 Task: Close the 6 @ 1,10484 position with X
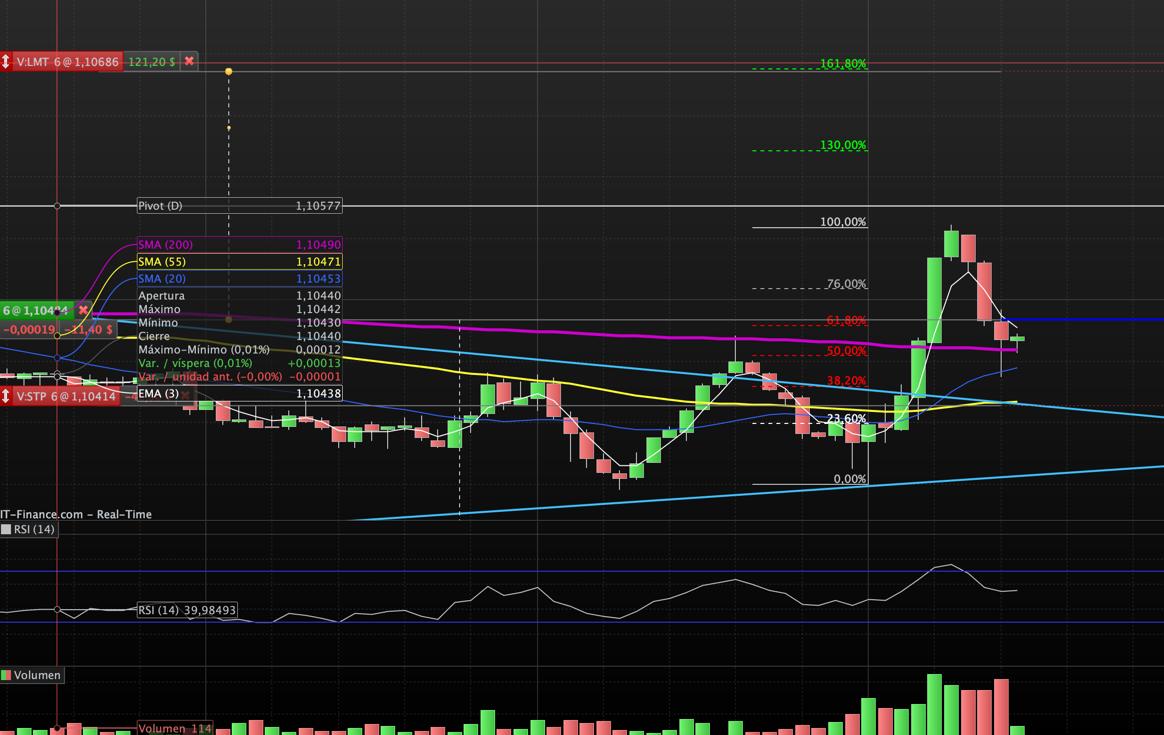pos(83,310)
